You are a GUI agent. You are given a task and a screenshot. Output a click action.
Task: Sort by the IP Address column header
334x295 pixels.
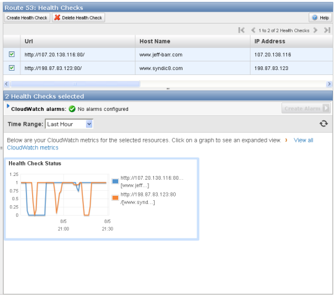point(270,42)
